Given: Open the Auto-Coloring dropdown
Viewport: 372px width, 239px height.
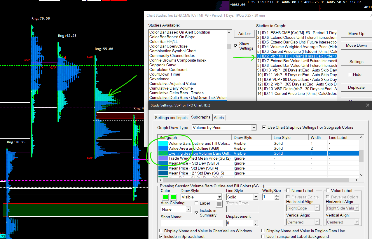Looking at the screenshot, I should (188, 210).
